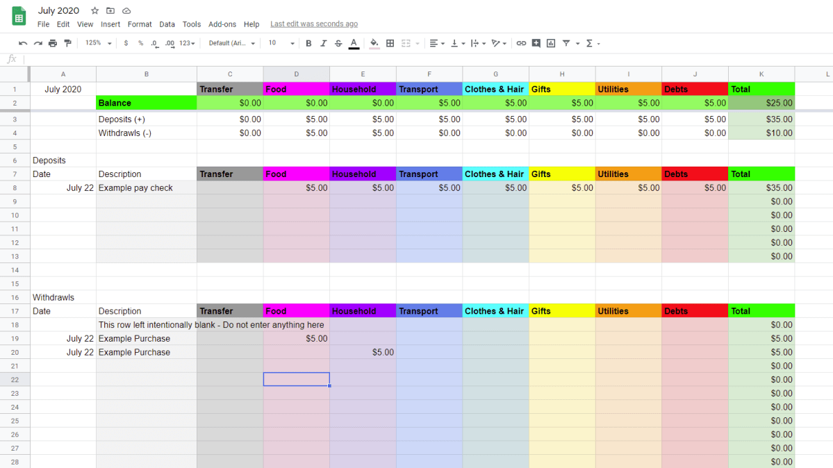Click the Paint format tool
Image resolution: width=833 pixels, height=468 pixels.
tap(67, 43)
